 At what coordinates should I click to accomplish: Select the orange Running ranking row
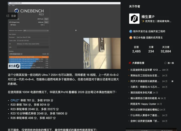click(29, 57)
